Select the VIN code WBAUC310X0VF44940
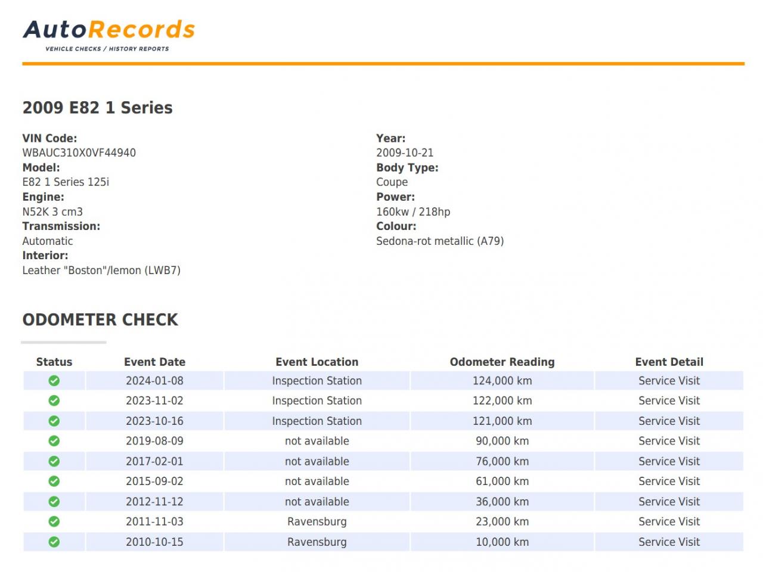Image resolution: width=763 pixels, height=572 pixels. 79,153
